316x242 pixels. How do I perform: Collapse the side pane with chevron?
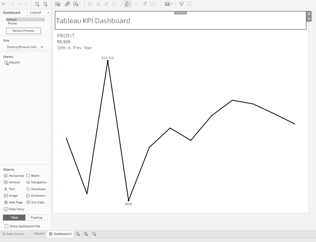48,13
